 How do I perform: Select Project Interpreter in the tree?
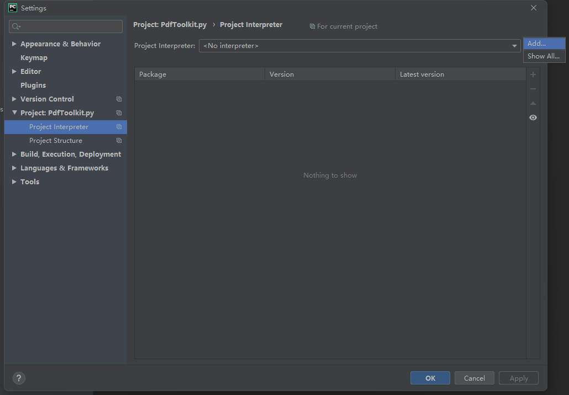click(66, 127)
